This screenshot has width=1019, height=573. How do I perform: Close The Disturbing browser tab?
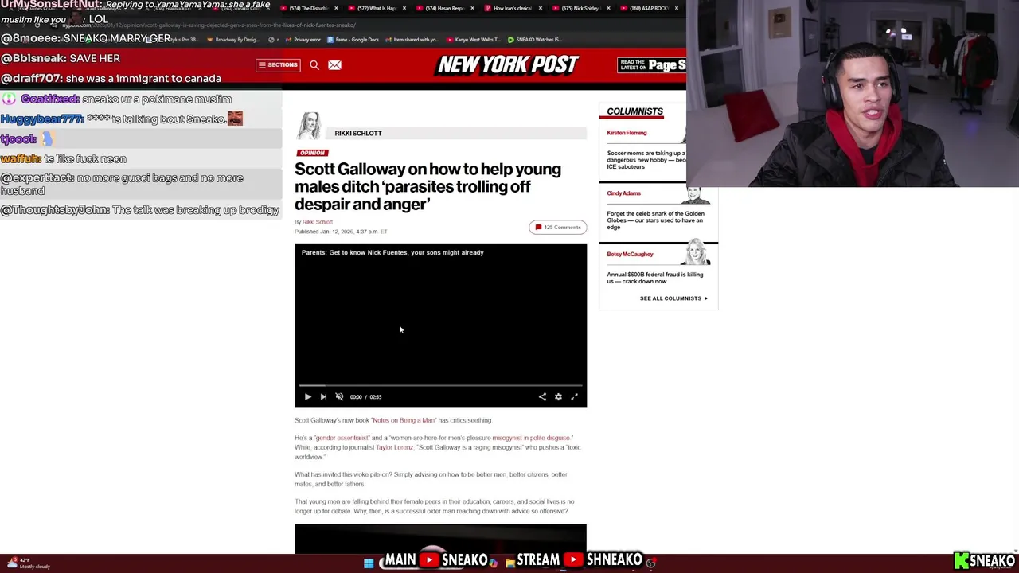click(x=335, y=8)
